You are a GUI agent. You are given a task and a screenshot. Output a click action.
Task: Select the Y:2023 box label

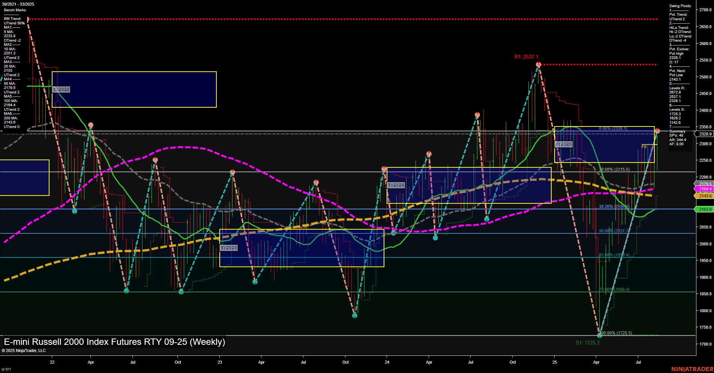[x=228, y=248]
